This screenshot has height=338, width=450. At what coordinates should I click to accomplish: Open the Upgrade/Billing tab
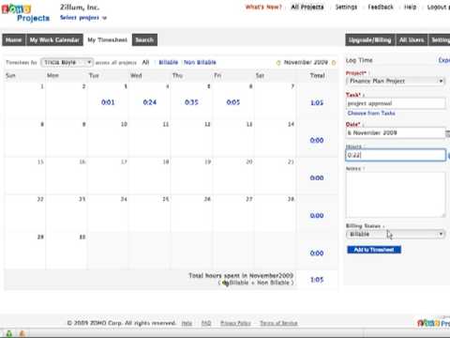pyautogui.click(x=370, y=40)
